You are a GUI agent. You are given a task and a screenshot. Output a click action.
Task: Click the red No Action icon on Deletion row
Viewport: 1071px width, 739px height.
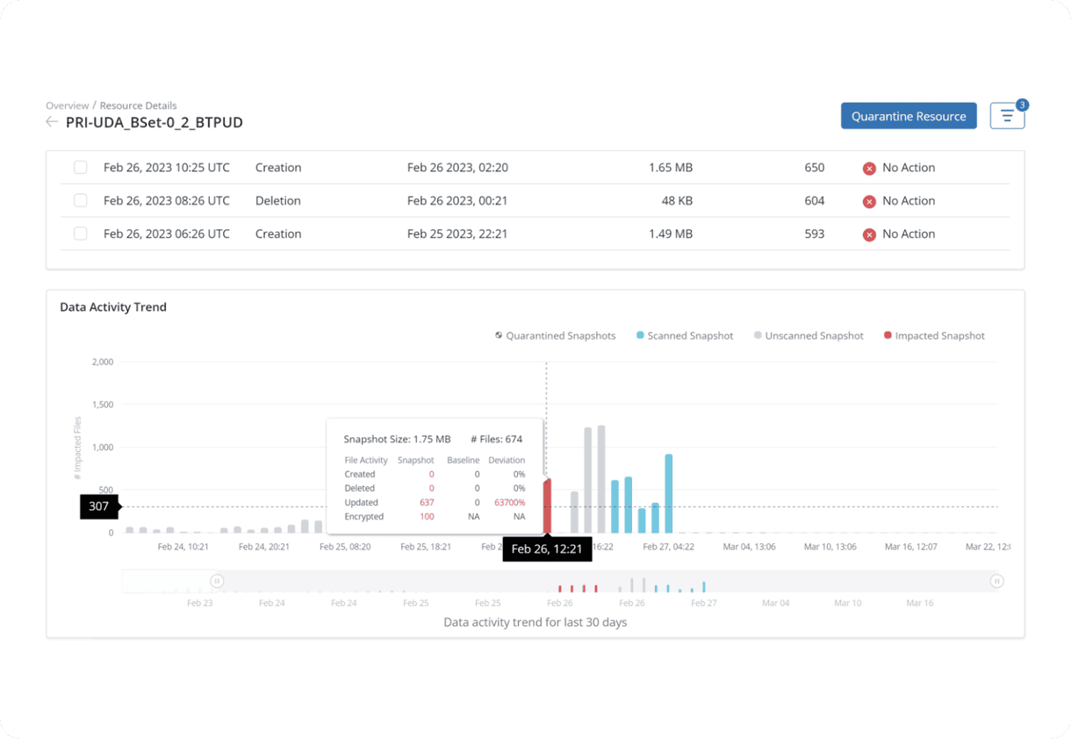point(869,200)
